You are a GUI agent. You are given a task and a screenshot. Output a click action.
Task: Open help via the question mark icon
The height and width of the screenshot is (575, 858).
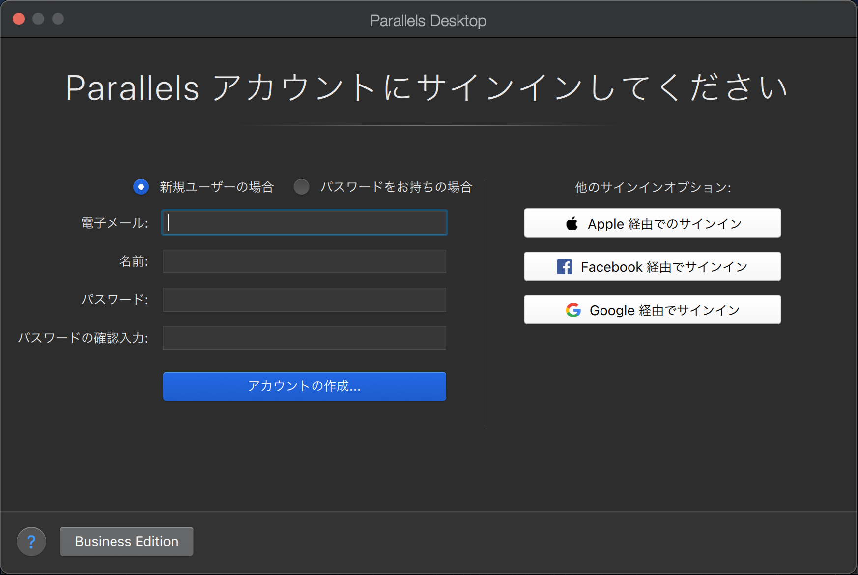[31, 541]
